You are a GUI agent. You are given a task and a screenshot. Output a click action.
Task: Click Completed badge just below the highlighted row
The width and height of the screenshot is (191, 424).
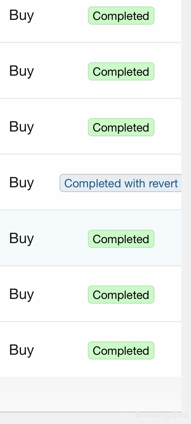pos(121,295)
